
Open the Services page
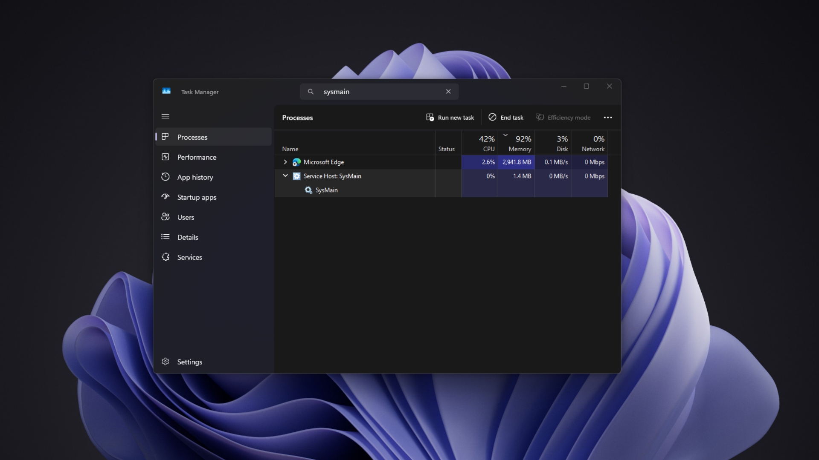214,257
